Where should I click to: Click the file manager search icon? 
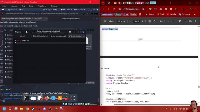(x=5, y=30)
